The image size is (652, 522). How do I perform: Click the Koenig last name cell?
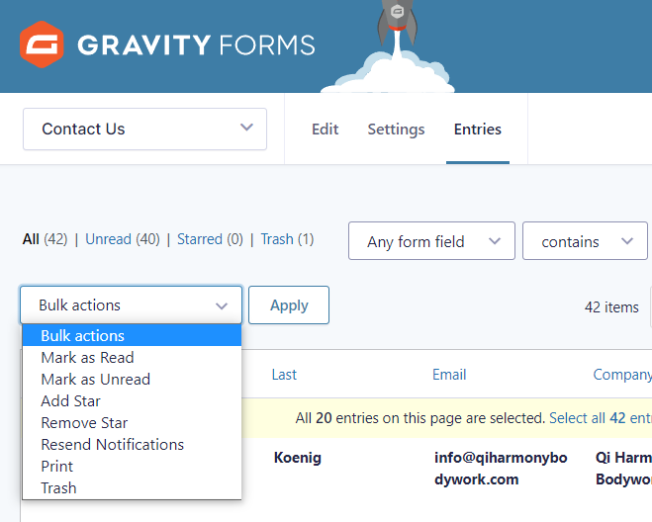point(298,458)
